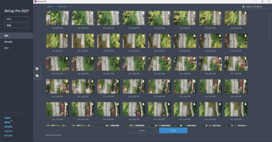Toggle selection checkbox on DJI_0115.JPG
The width and height of the screenshot is (272, 142).
click(x=47, y=35)
